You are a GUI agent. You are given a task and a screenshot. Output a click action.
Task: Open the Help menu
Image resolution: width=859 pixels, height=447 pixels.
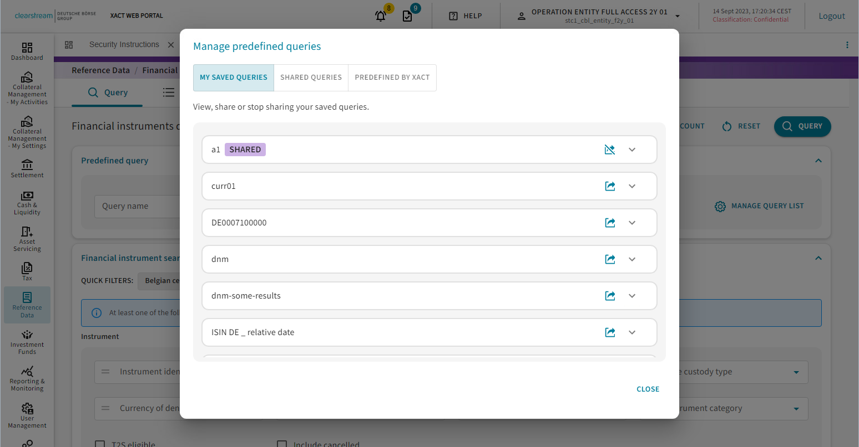pyautogui.click(x=466, y=16)
